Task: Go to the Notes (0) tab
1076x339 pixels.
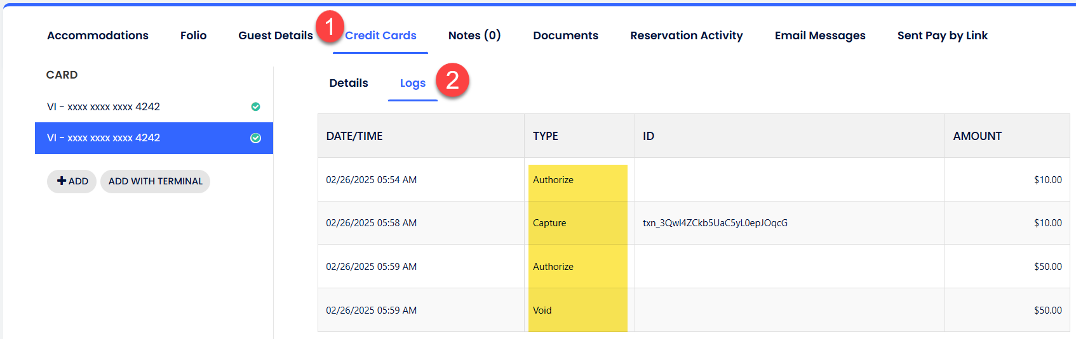Action: point(474,35)
